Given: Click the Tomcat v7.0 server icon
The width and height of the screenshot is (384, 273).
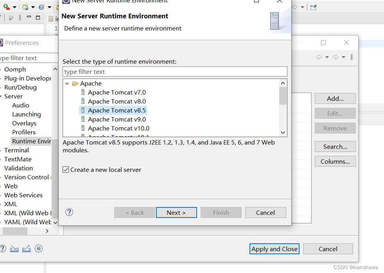Looking at the screenshot, I should [x=83, y=93].
